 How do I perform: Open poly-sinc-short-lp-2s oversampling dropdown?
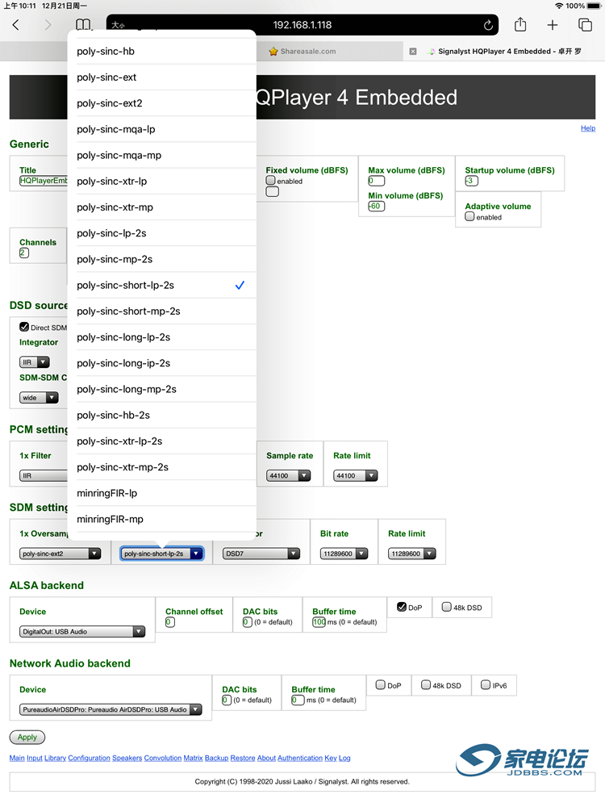click(162, 554)
